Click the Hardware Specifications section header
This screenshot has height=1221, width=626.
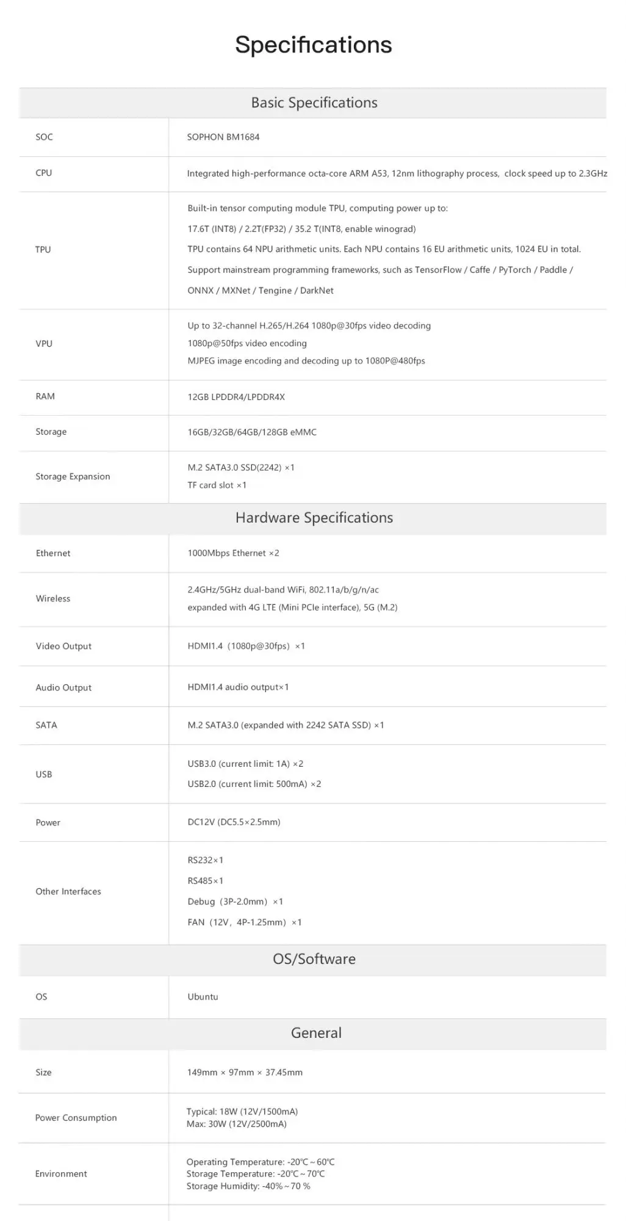pyautogui.click(x=314, y=518)
